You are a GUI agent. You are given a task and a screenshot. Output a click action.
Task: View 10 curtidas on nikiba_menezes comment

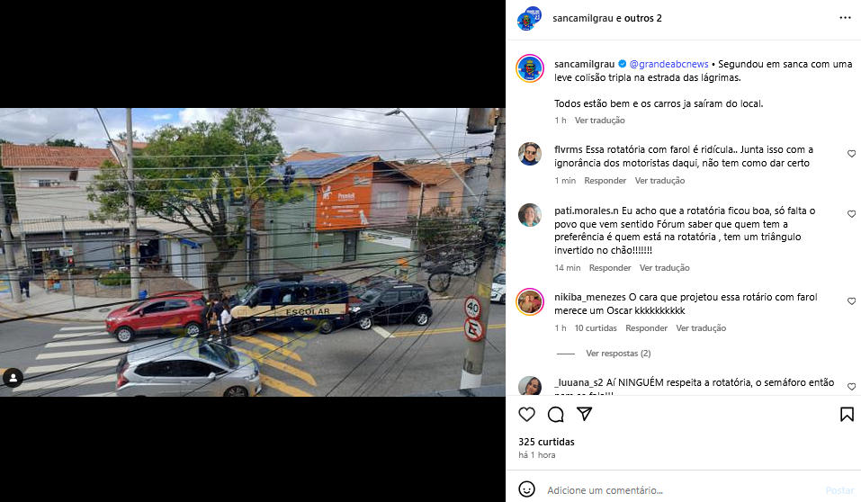pyautogui.click(x=596, y=327)
